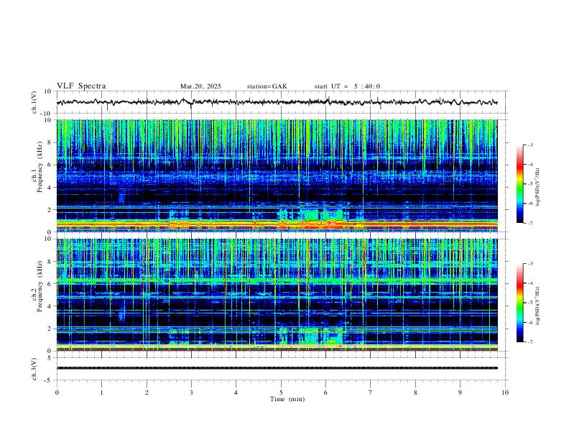Click the 'ch.1(V)' waveform axis label
This screenshot has height=440, width=569.
pos(34,102)
